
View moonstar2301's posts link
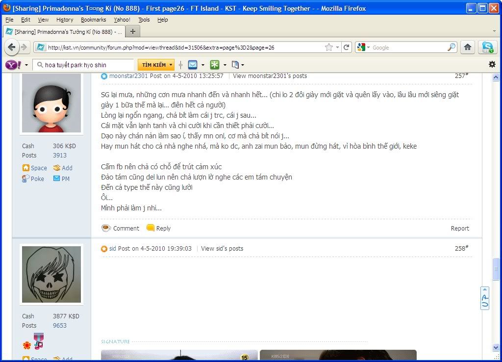click(270, 76)
